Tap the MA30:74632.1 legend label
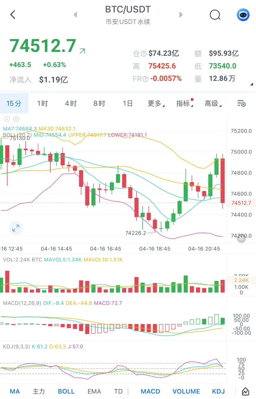The image size is (256, 399). [58, 129]
